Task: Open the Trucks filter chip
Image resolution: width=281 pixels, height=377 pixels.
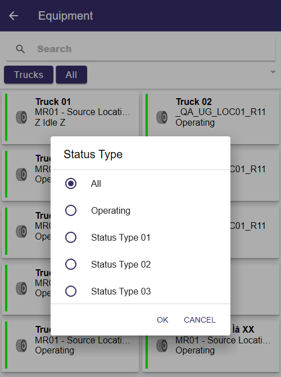Action: [x=29, y=75]
